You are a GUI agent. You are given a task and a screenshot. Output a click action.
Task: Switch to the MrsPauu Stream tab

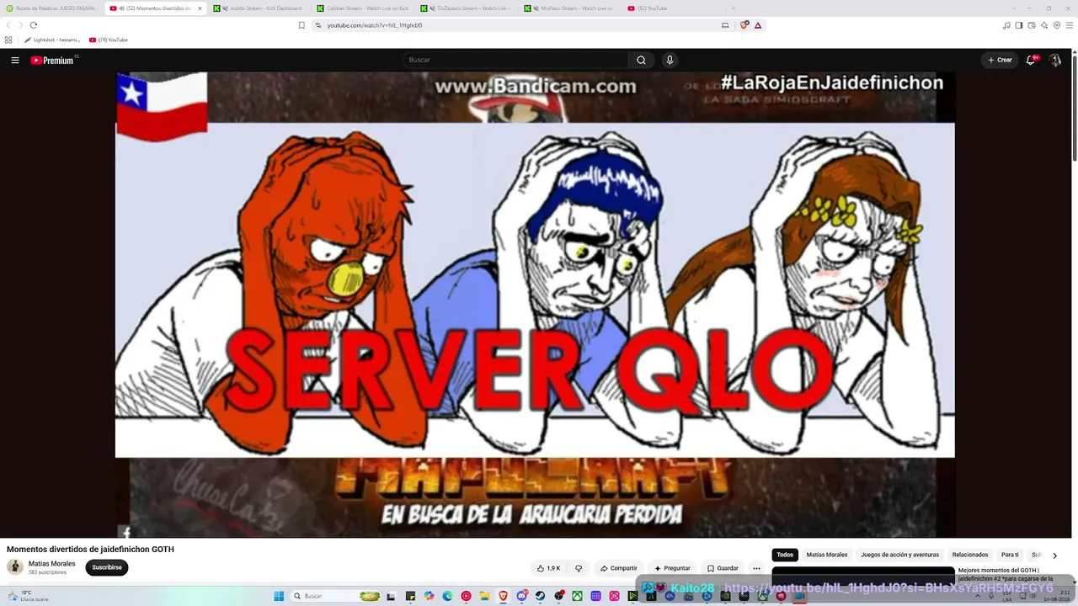[x=570, y=8]
